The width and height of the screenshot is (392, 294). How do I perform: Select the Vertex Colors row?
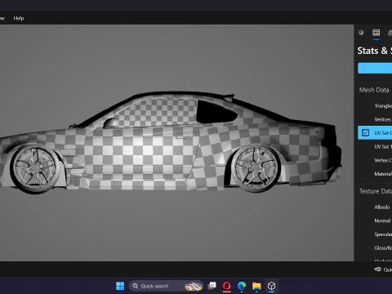375,160
